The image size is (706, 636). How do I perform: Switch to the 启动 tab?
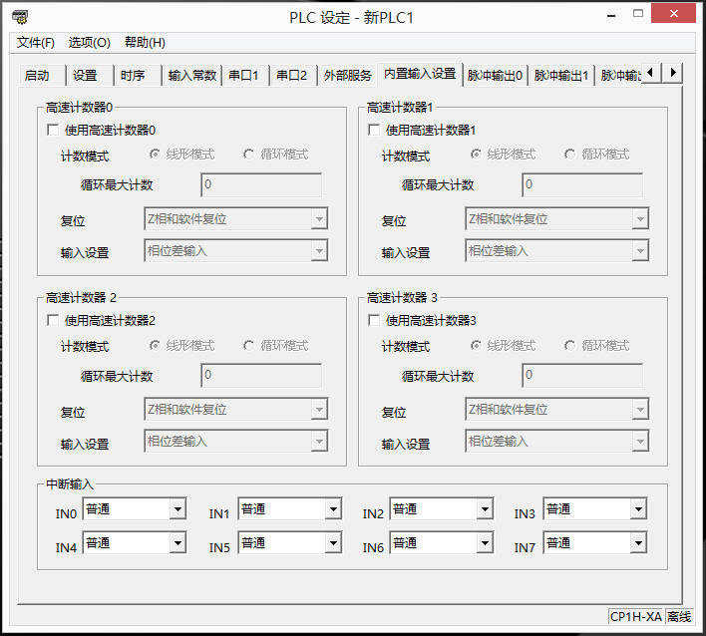[x=37, y=75]
